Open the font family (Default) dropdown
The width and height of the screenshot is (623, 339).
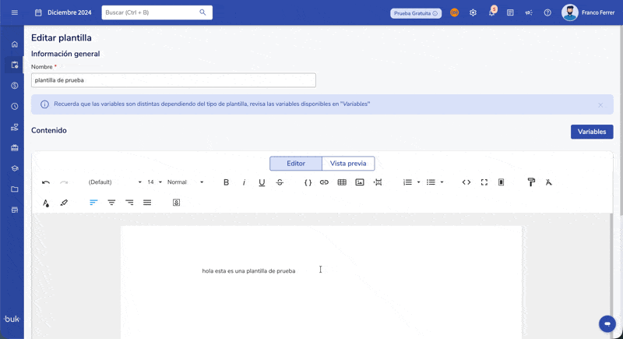(x=114, y=182)
